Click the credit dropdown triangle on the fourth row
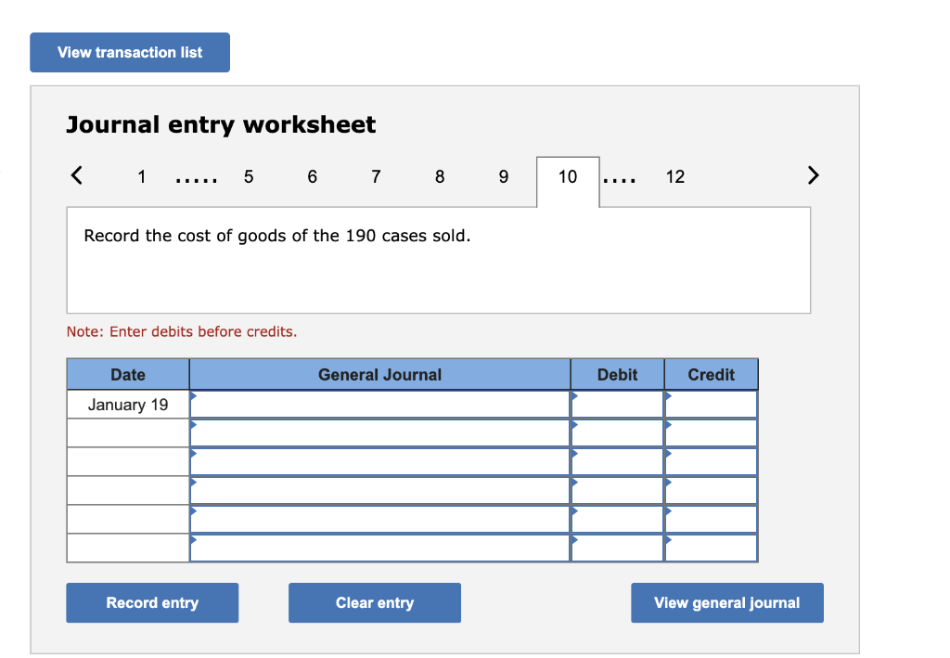Image resolution: width=950 pixels, height=658 pixels. tap(667, 481)
